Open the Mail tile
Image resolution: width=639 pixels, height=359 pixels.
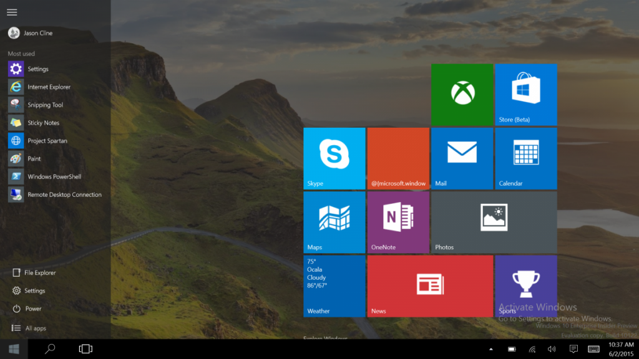[462, 158]
